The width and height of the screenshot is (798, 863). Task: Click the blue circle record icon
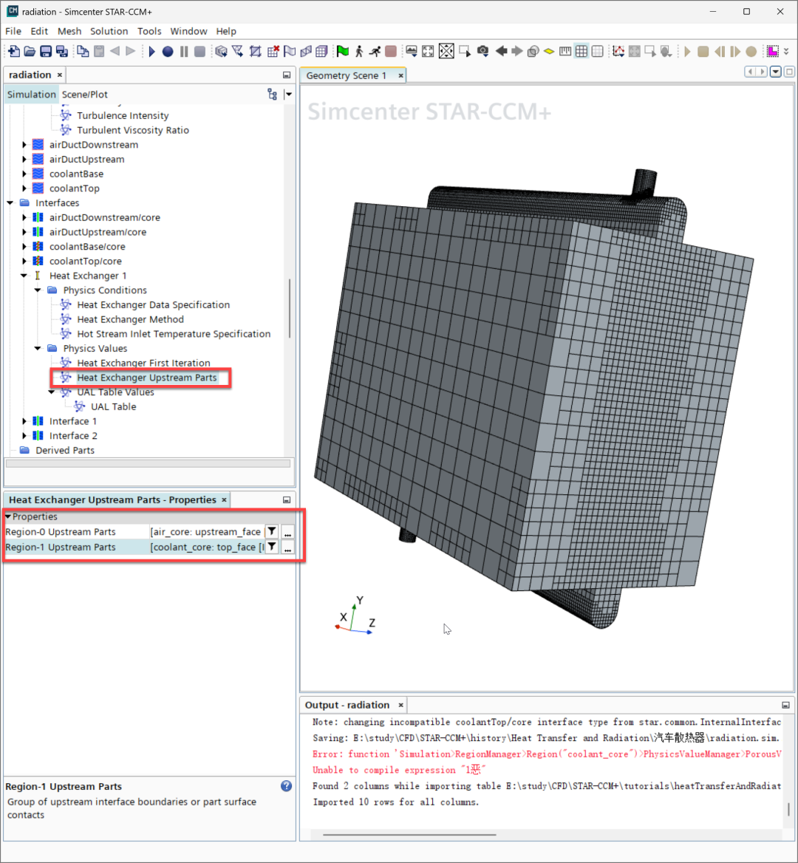[x=168, y=51]
